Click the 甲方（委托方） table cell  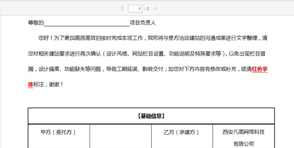point(58,132)
